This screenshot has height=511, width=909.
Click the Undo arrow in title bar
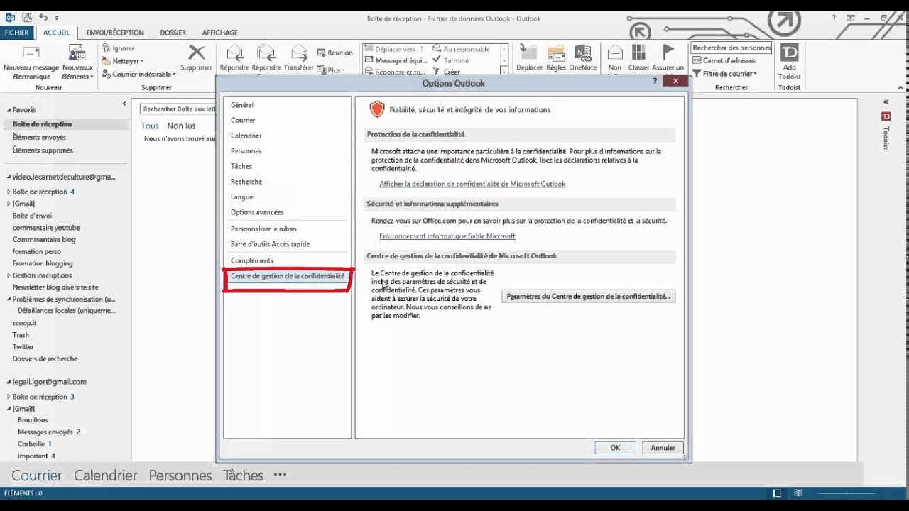coord(43,17)
